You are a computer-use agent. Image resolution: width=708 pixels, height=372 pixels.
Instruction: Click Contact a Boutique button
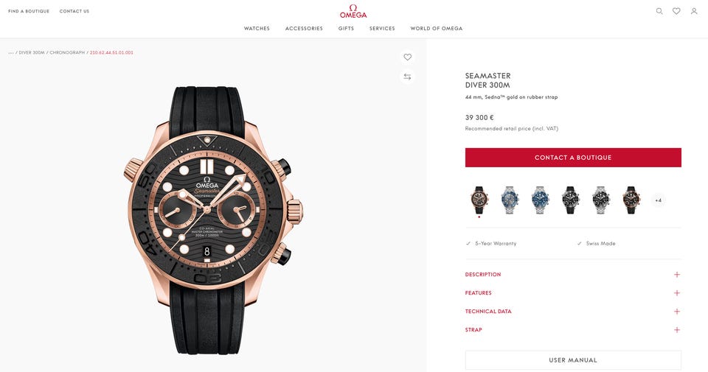(573, 158)
